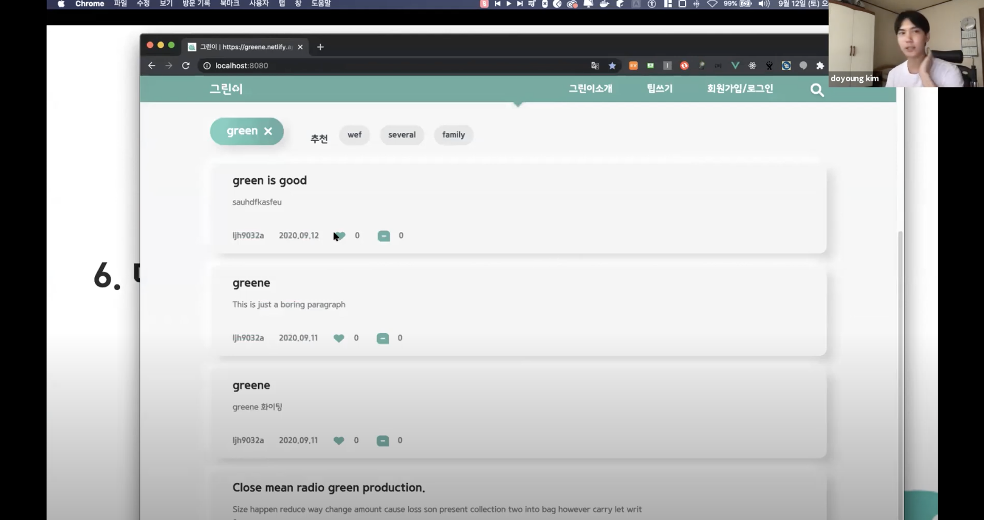Open the 파일 menu

(x=120, y=4)
